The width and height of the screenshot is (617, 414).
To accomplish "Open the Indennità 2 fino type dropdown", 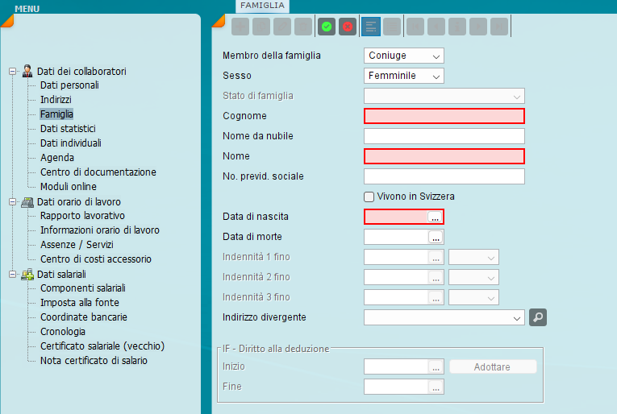I will click(473, 277).
